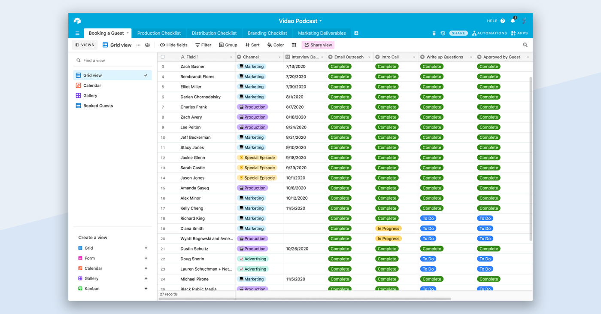This screenshot has height=314, width=601.
Task: Click the Airtable logo icon
Action: [x=77, y=21]
